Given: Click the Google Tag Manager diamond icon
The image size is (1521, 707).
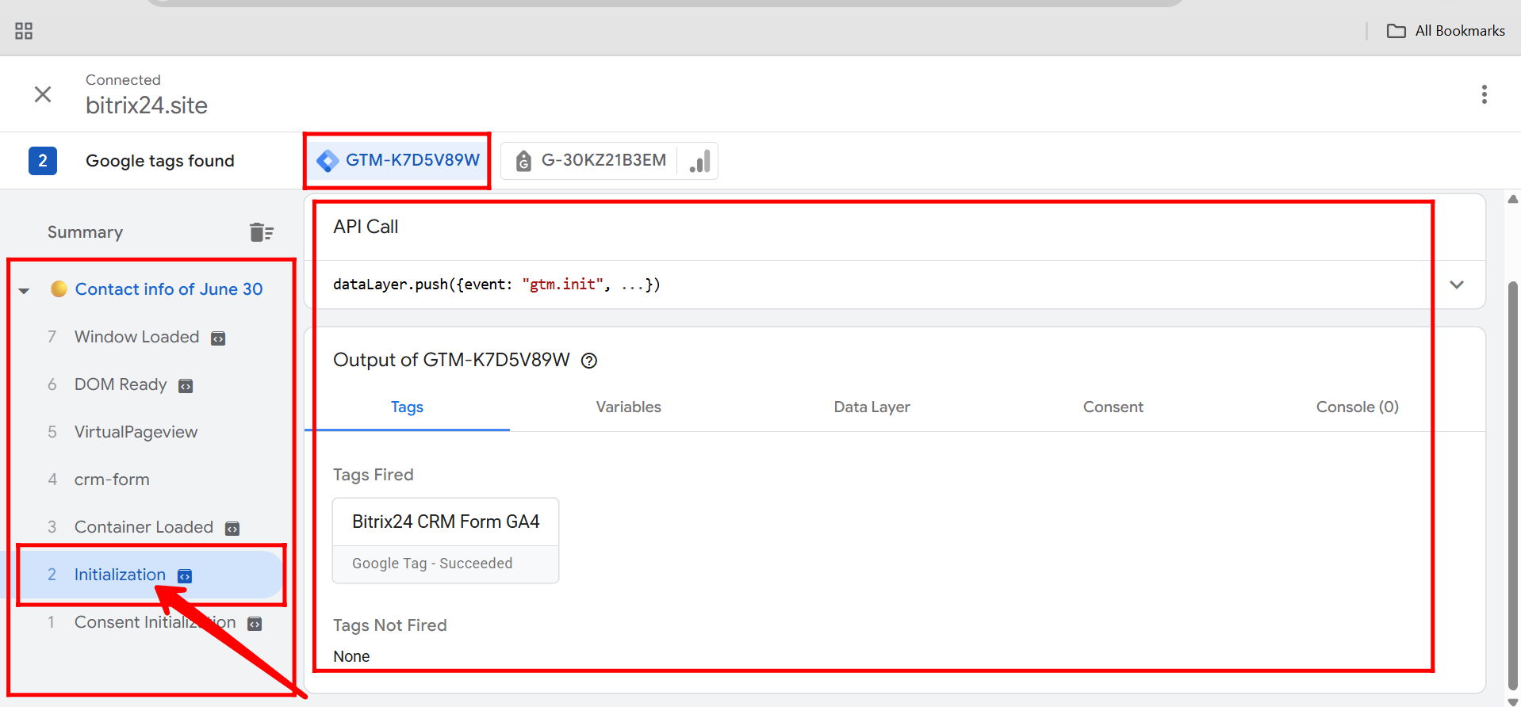Looking at the screenshot, I should (328, 161).
